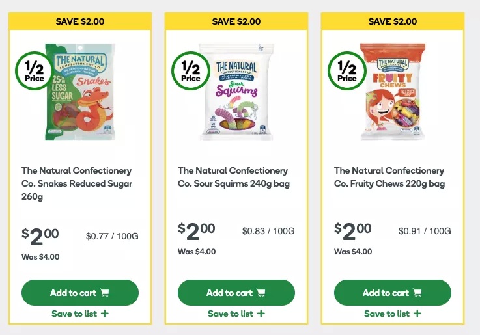Click cart icon in Fruity Chews Add to cart button

coord(417,293)
